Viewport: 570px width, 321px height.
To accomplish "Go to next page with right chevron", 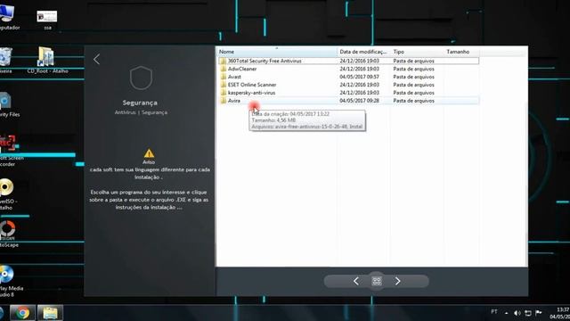I will pos(398,281).
